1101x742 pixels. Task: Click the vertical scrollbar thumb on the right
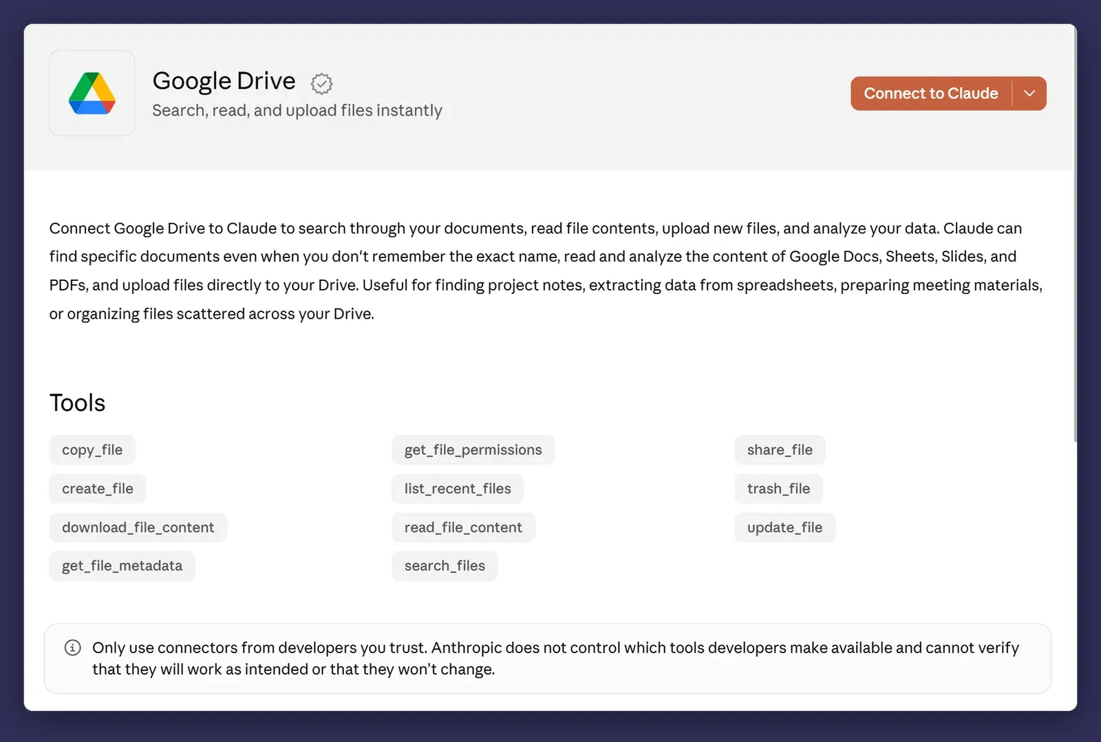point(1075,234)
